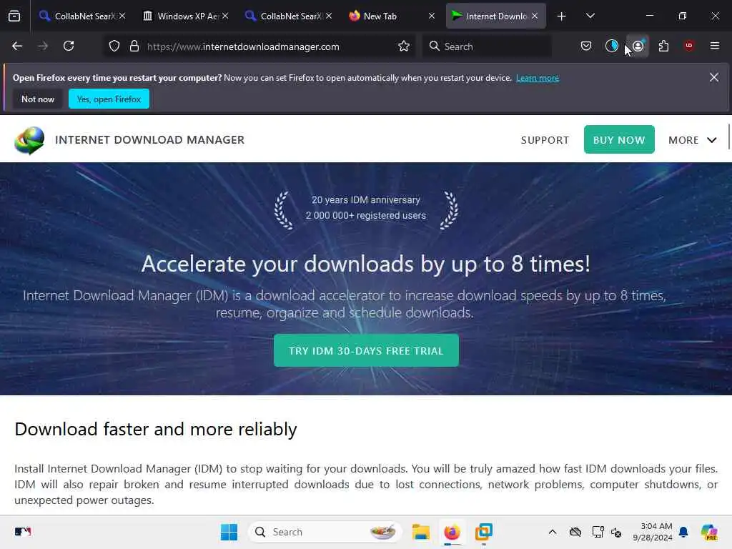The width and height of the screenshot is (732, 549).
Task: Go back to the previous page
Action: coord(17,46)
